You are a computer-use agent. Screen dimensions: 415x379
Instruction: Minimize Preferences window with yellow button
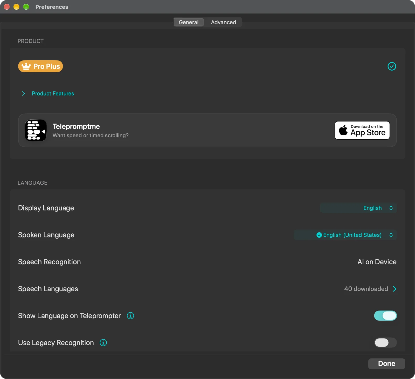pyautogui.click(x=16, y=7)
